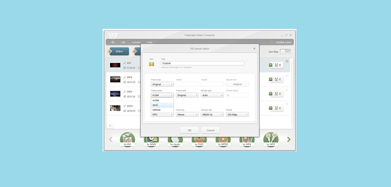Play the MOV file with green play icon
The image size is (391, 187).
click(x=270, y=108)
